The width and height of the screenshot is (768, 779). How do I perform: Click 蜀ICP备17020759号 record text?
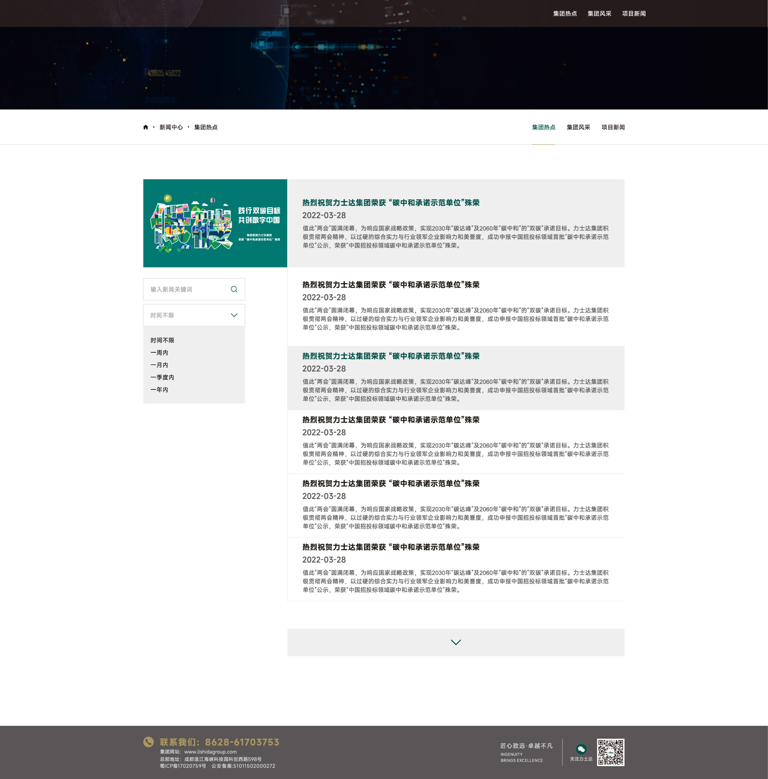pyautogui.click(x=183, y=766)
